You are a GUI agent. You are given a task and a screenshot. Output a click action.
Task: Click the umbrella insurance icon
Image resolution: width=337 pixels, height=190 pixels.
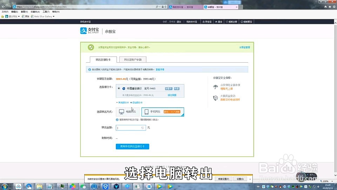tap(215, 87)
